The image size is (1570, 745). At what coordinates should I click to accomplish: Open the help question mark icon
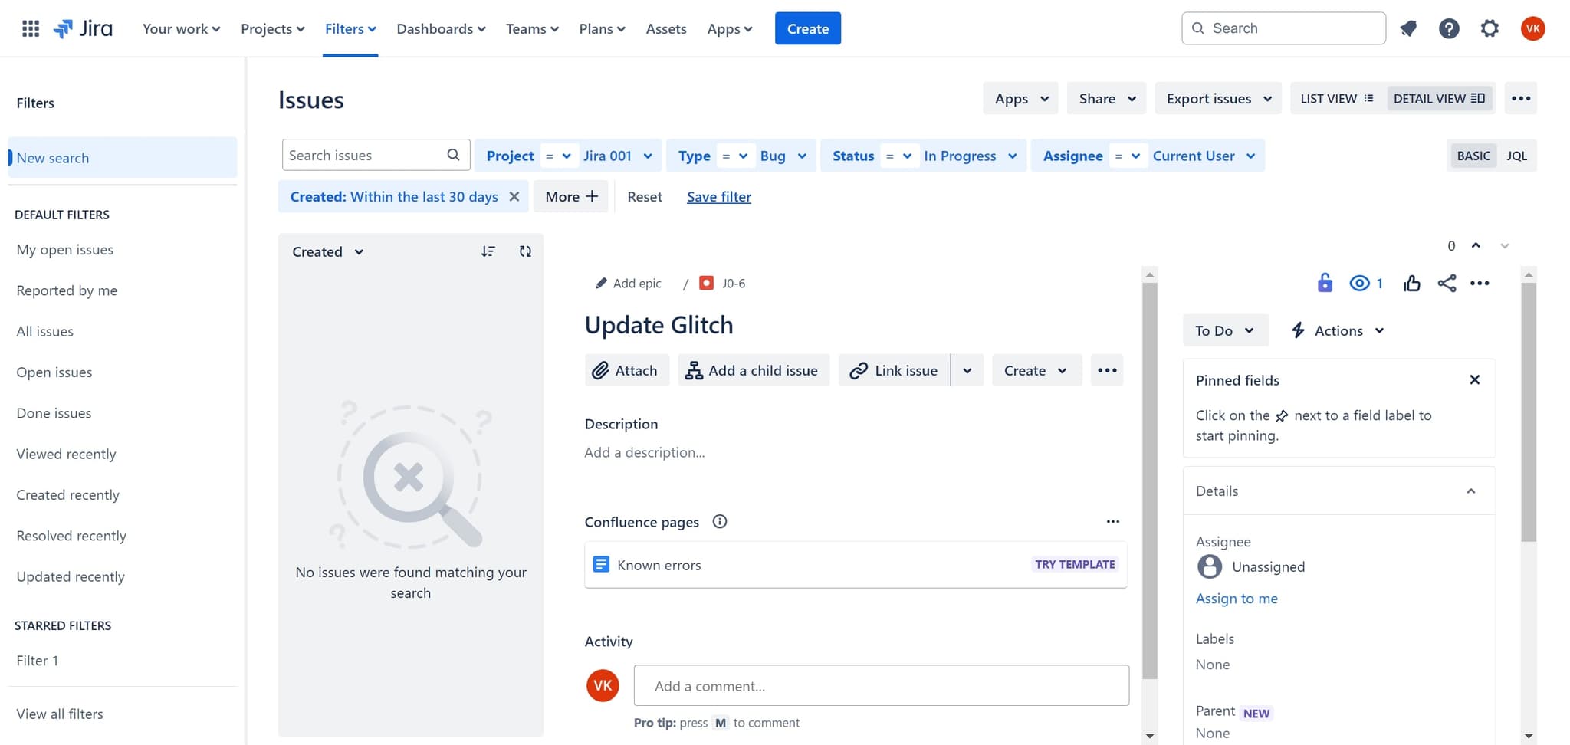pyautogui.click(x=1448, y=29)
